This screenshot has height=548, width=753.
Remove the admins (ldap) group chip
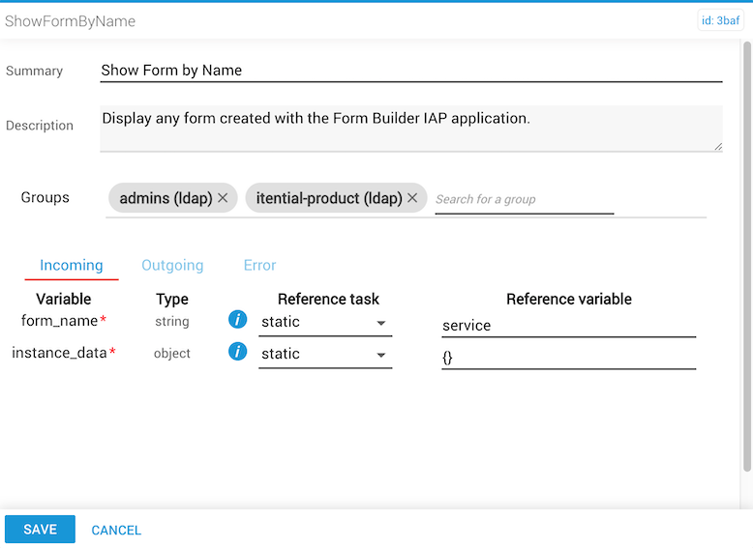223,198
